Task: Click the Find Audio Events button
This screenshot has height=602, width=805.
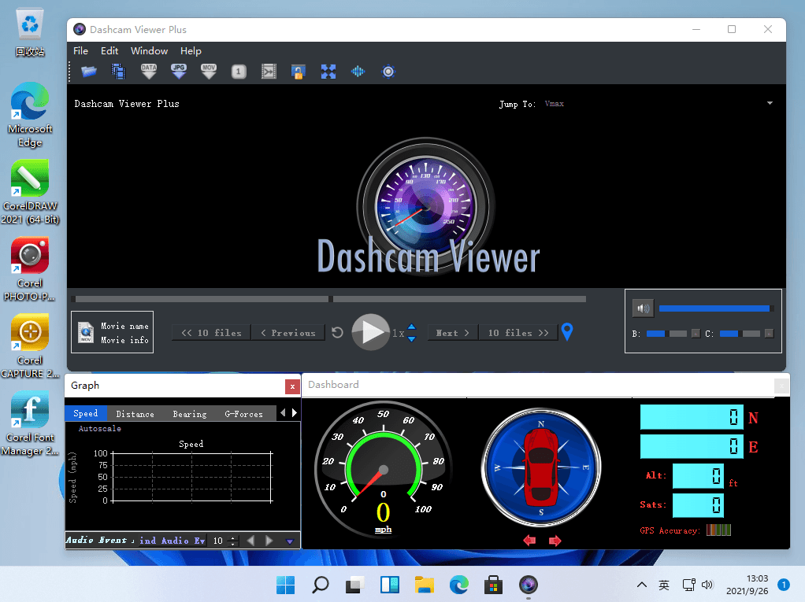Action: pos(172,541)
